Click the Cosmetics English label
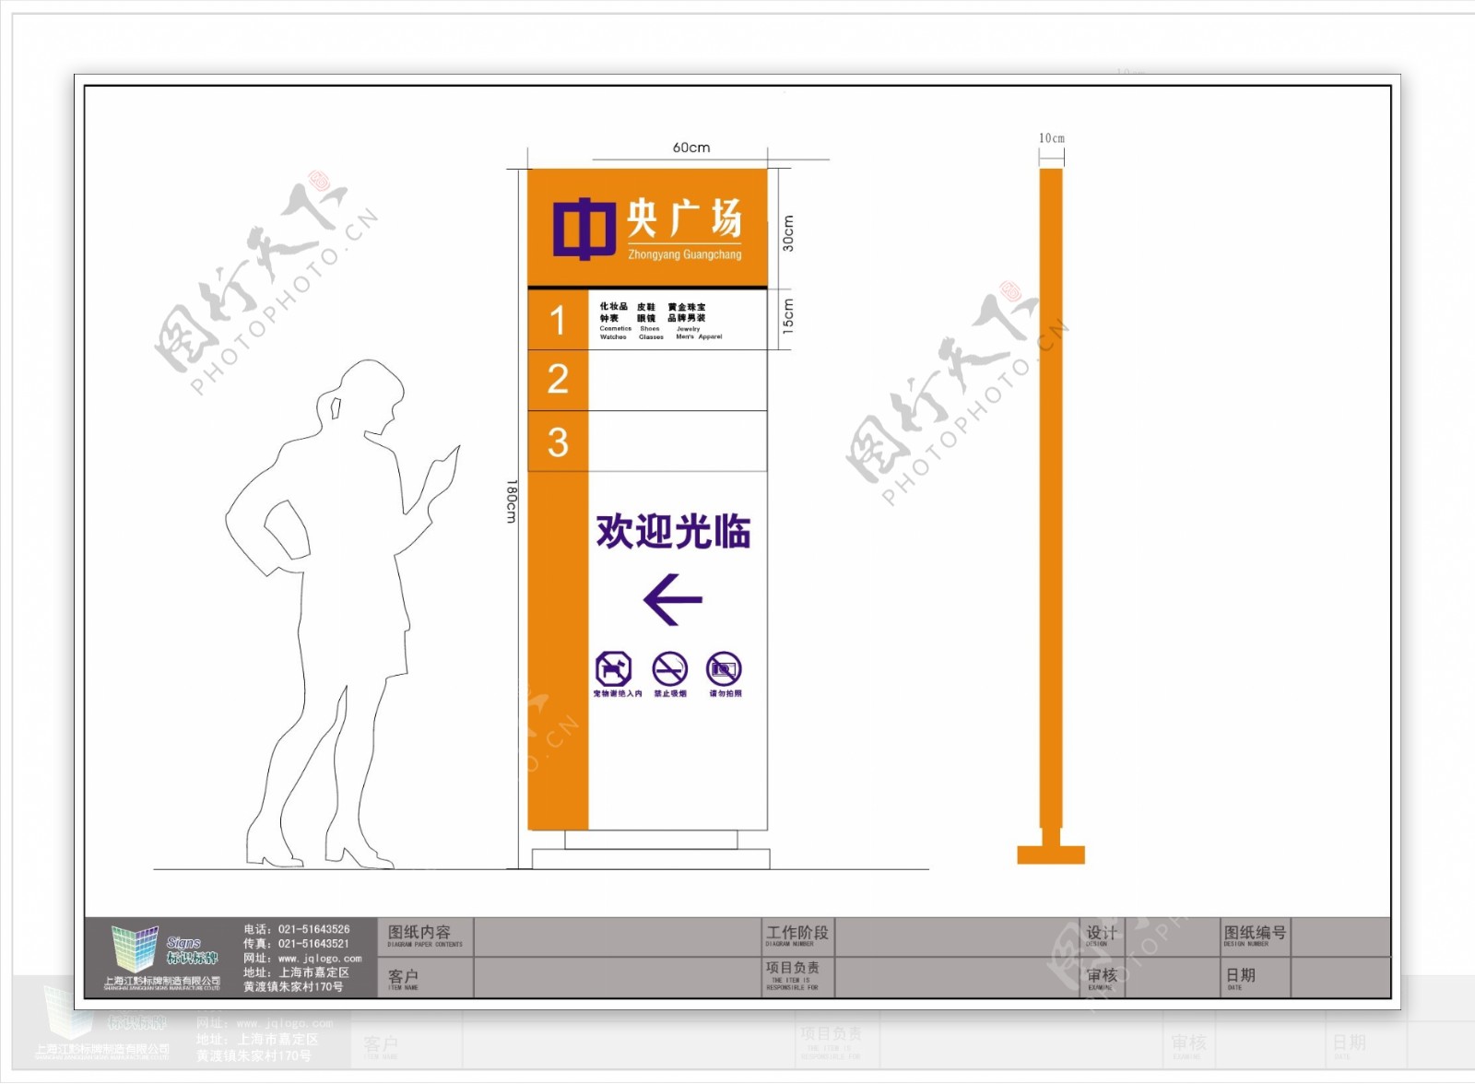 pyautogui.click(x=616, y=328)
